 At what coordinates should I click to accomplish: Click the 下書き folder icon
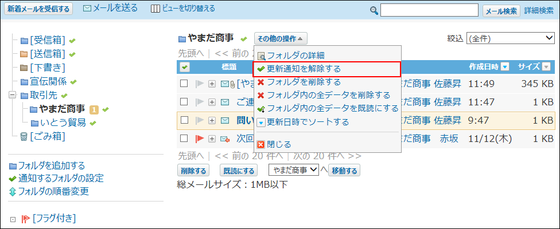tap(24, 68)
